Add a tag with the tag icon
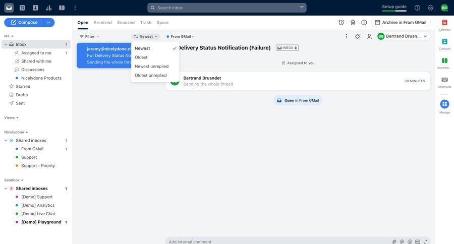454x244 pixels. click(358, 36)
